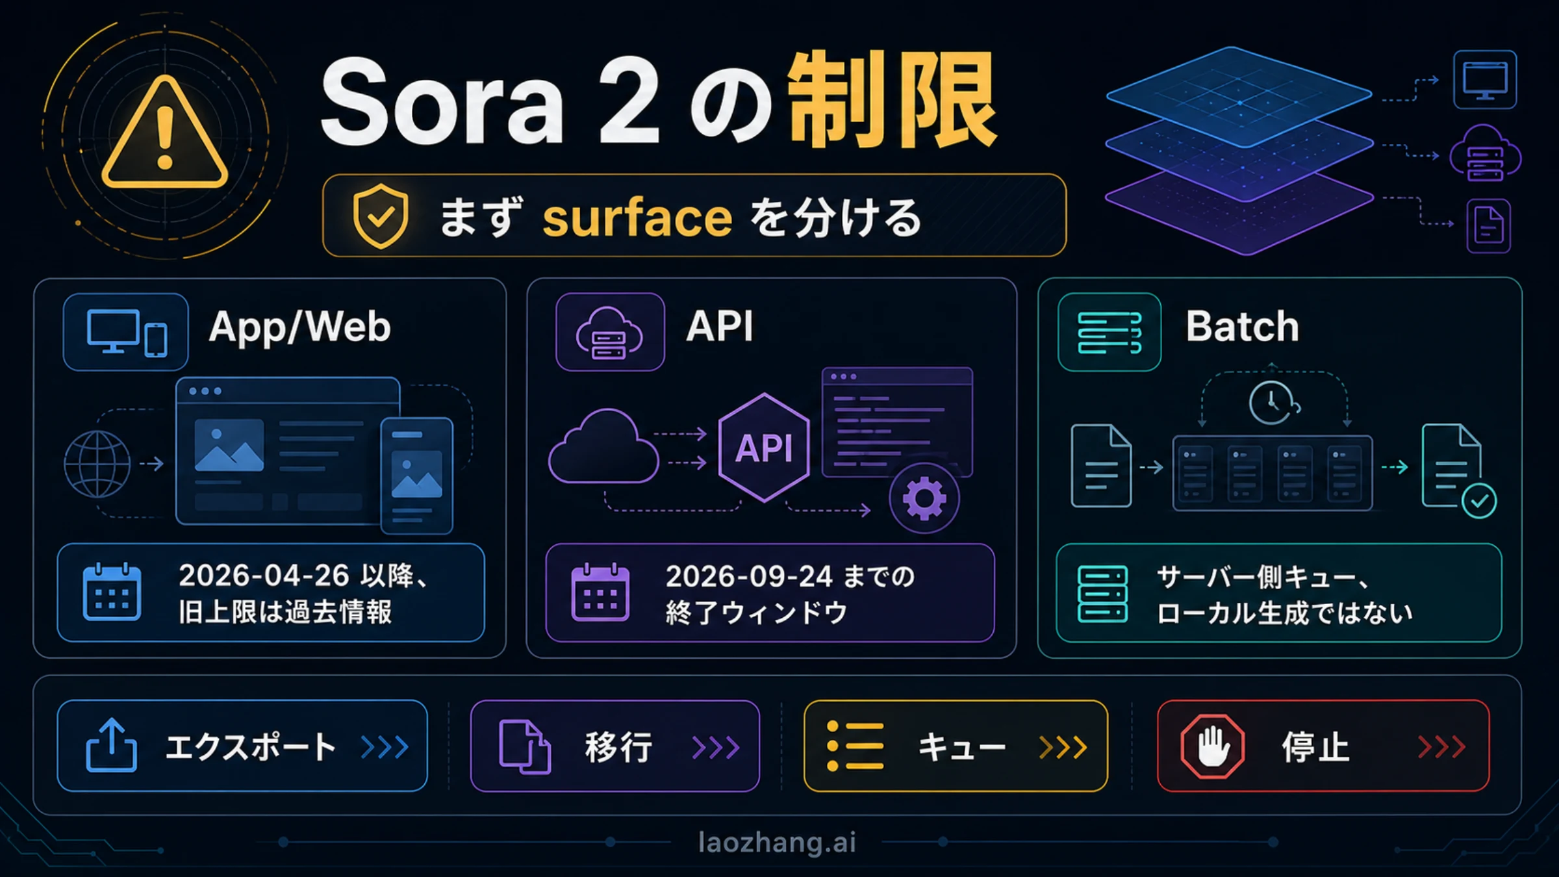Click the teal server stack icon
Image resolution: width=1559 pixels, height=877 pixels.
[1102, 594]
